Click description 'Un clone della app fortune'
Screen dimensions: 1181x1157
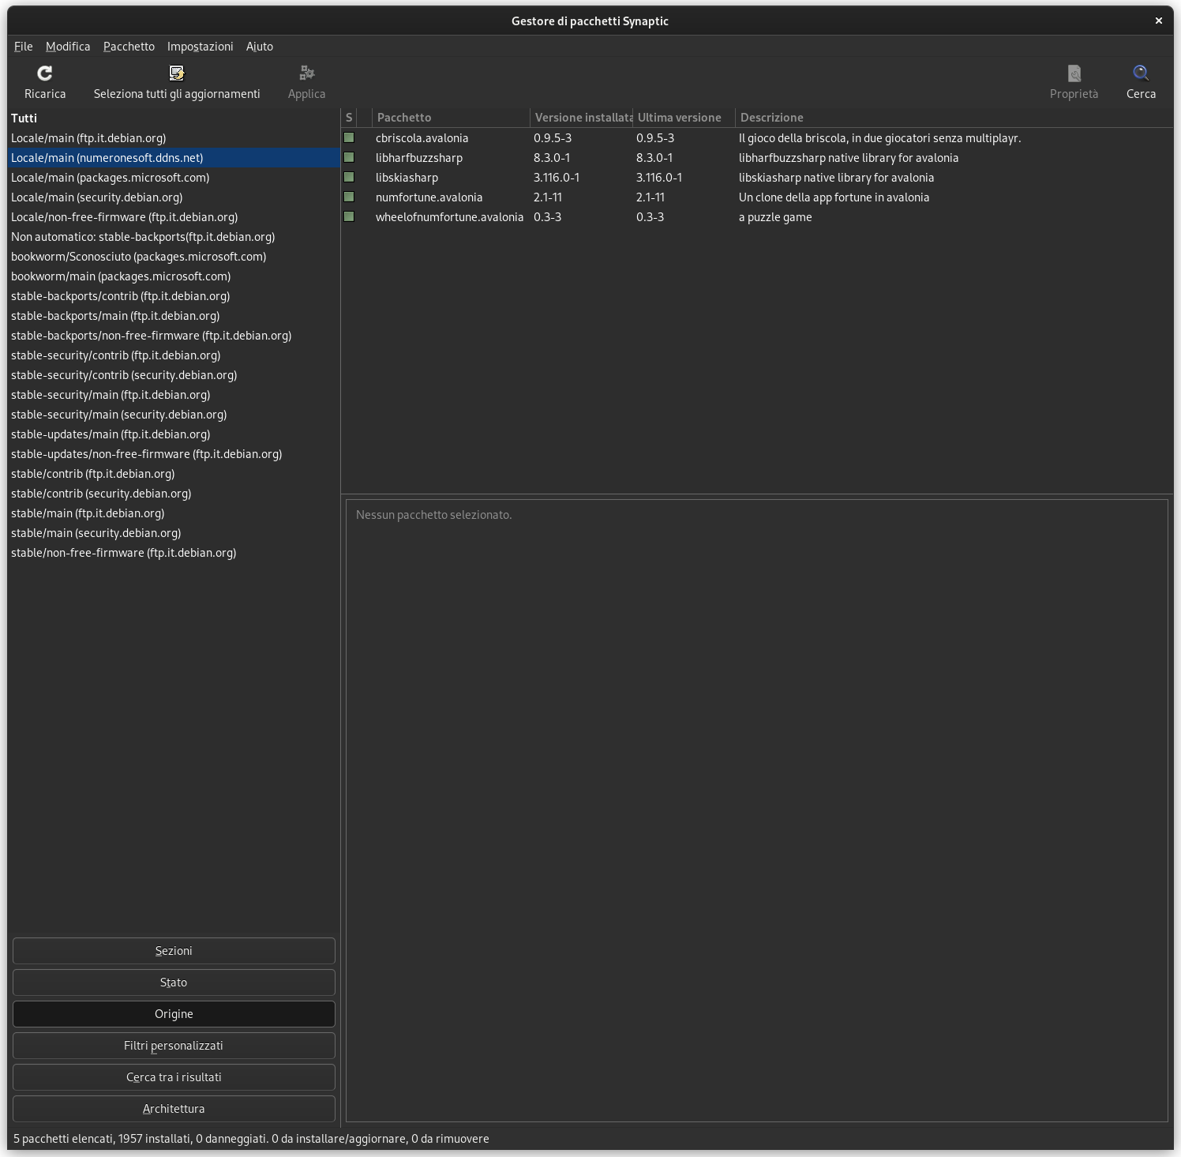(834, 197)
